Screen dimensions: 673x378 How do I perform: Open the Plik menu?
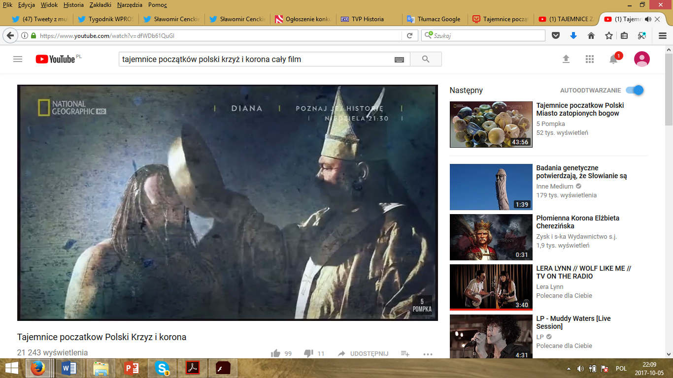tap(7, 5)
